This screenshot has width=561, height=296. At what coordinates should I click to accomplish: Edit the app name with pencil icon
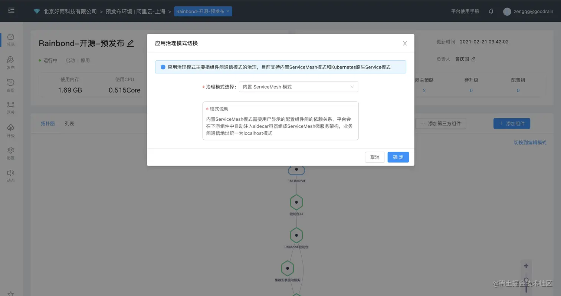click(x=131, y=43)
